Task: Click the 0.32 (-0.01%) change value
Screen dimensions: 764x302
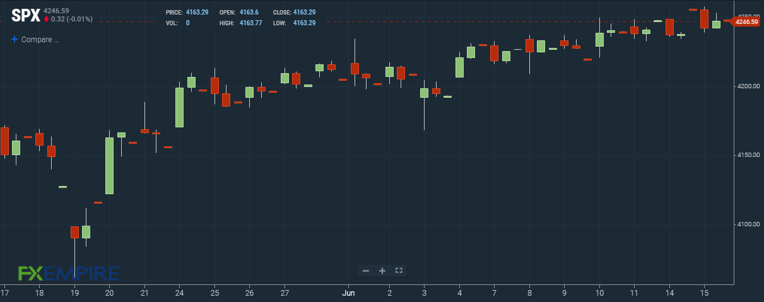Action: (x=72, y=19)
